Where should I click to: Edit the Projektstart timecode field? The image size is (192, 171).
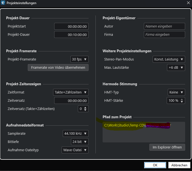[71, 26]
